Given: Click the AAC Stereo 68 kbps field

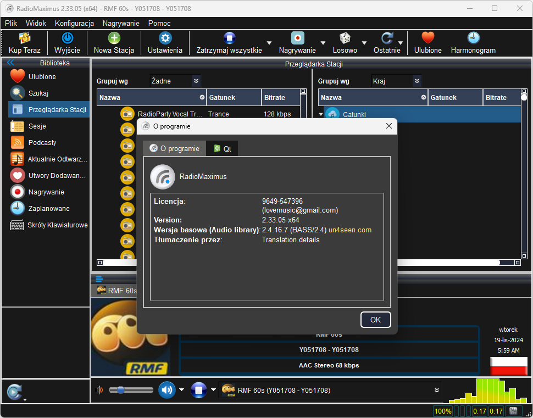Looking at the screenshot, I should click(x=329, y=366).
